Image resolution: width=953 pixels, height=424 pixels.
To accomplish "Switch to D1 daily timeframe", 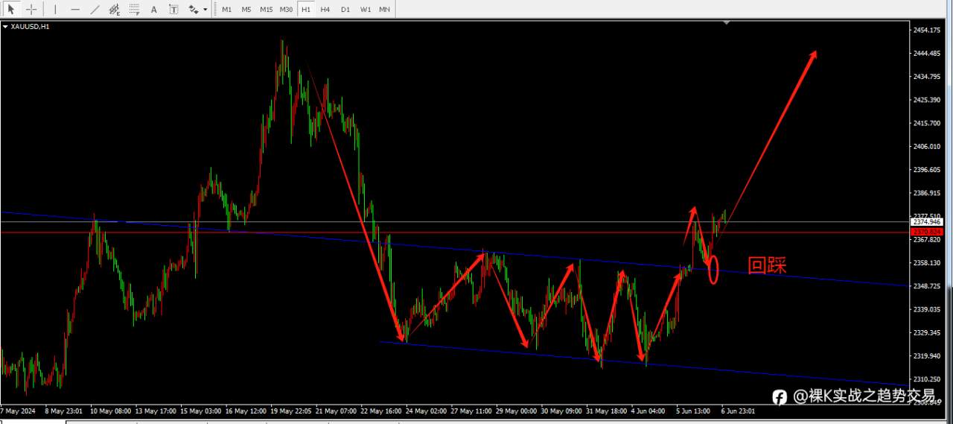I will point(345,10).
